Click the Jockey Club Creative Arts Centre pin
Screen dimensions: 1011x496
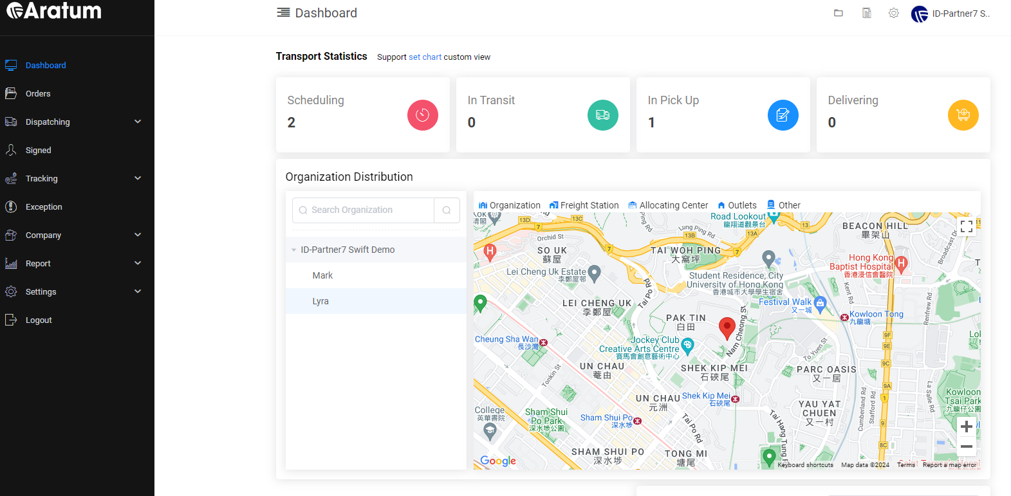click(x=688, y=347)
